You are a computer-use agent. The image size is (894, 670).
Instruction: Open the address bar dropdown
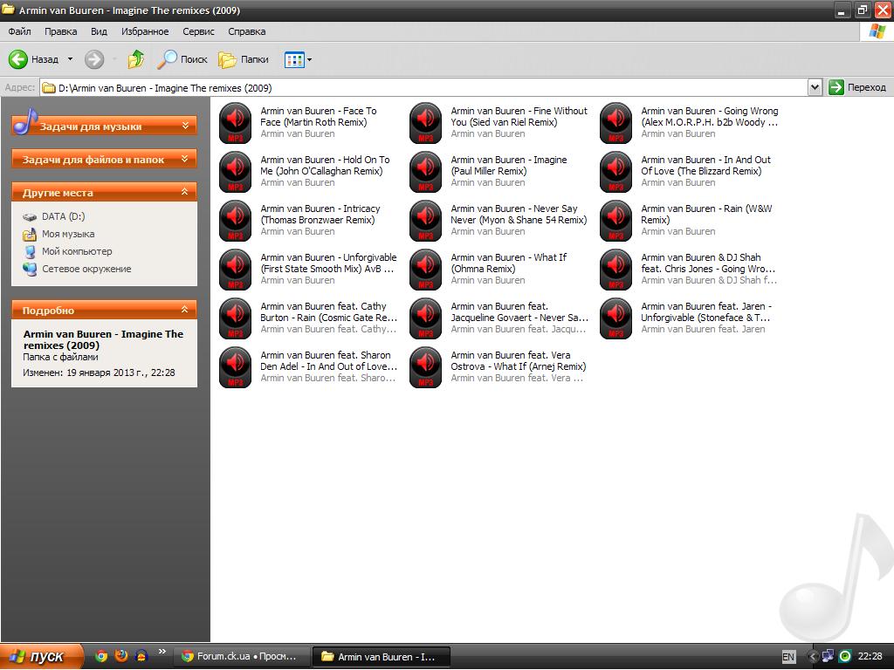pos(815,88)
